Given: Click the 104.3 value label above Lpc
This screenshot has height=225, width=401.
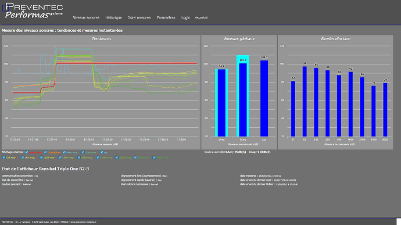Looking at the screenshot, I should (x=264, y=58).
